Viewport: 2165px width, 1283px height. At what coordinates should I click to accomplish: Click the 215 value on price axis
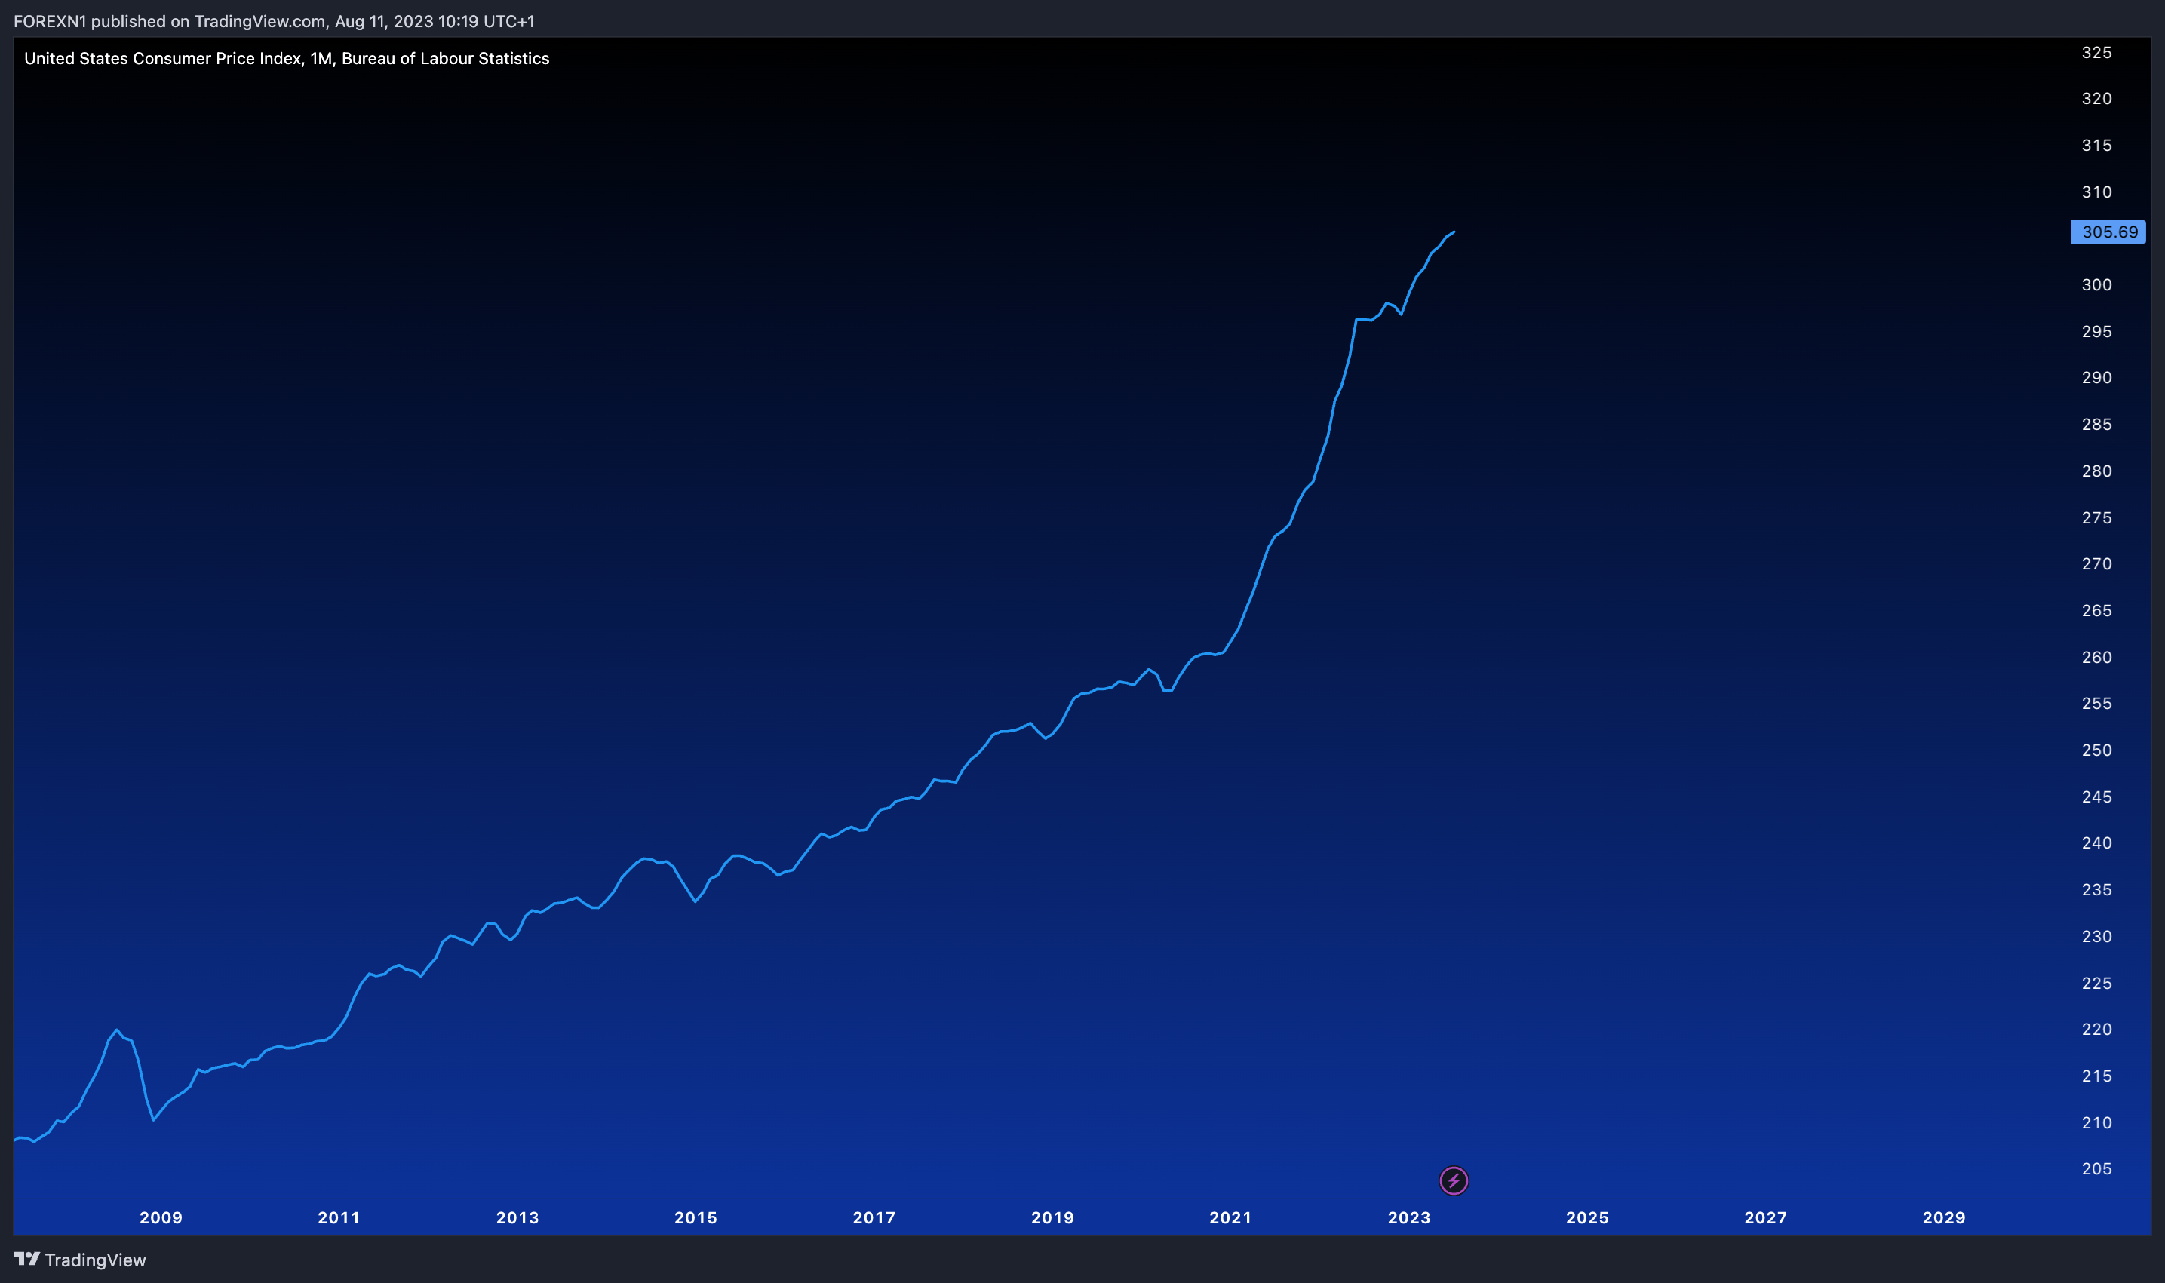coord(2096,1076)
